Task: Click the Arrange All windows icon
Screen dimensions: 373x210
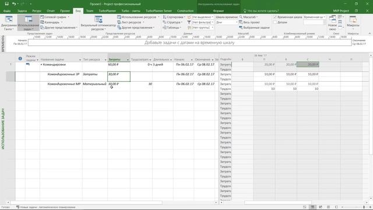Action: [340, 22]
